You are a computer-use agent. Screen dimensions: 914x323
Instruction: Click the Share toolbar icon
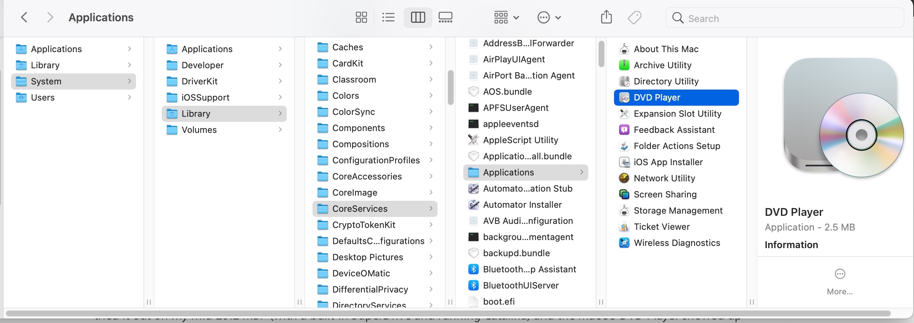[606, 17]
